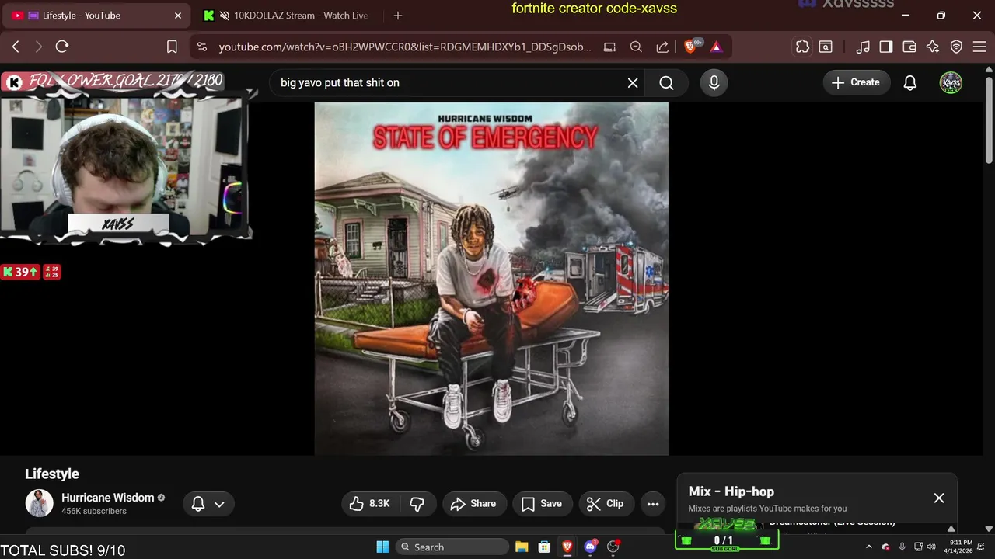
Task: Open the XAVSS account avatar menu
Action: click(951, 82)
